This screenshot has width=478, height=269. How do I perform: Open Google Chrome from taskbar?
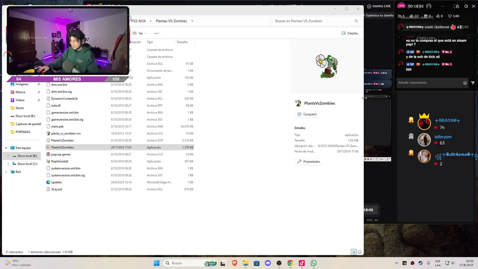coord(290,263)
